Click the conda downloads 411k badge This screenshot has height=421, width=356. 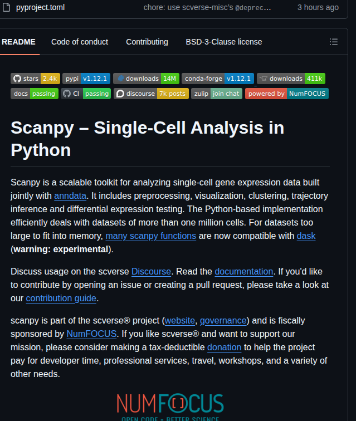coord(291,79)
